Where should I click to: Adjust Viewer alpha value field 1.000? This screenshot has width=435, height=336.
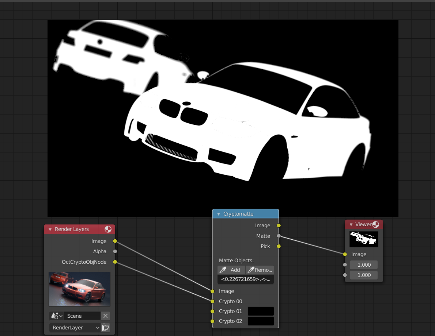point(364,265)
